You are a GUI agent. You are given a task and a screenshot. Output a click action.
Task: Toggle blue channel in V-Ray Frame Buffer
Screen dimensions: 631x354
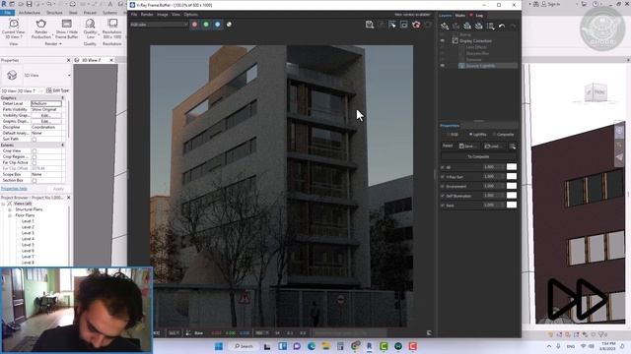point(217,25)
